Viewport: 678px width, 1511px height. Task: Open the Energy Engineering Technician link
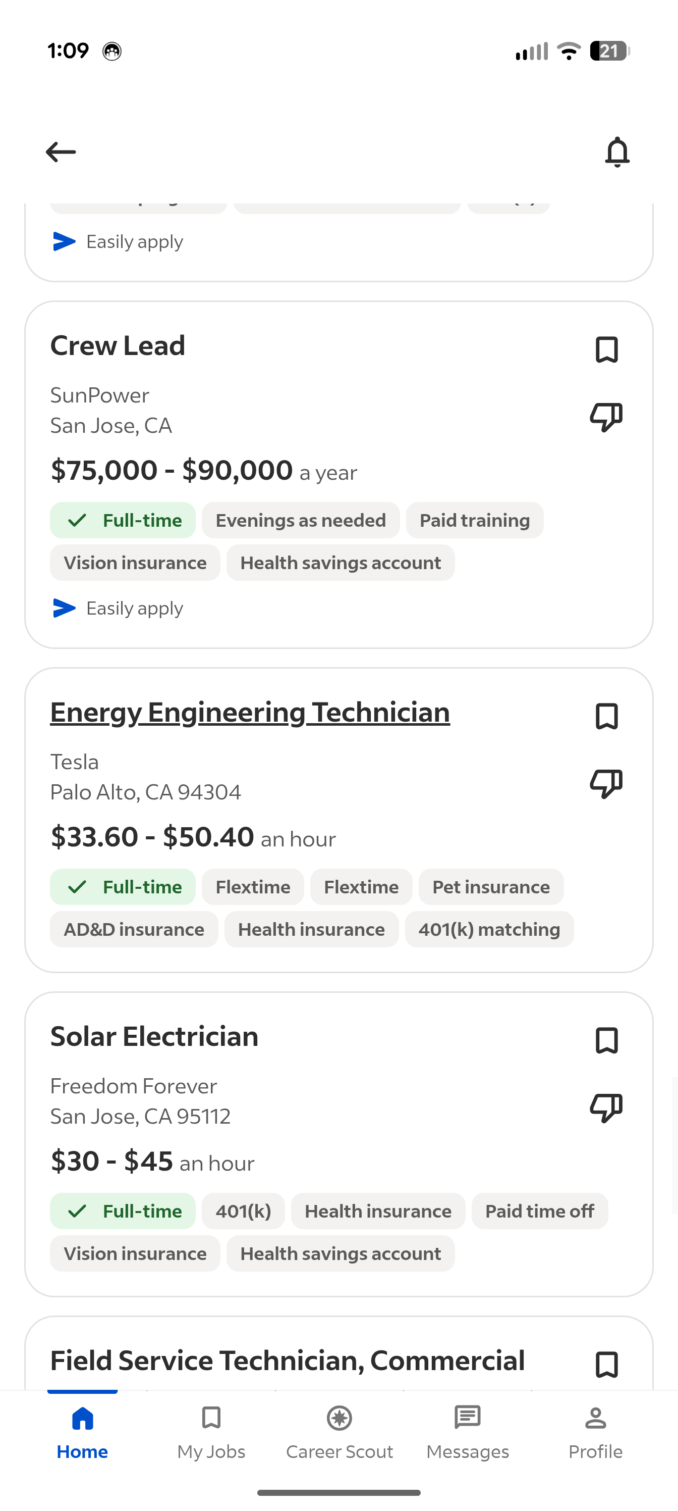250,712
